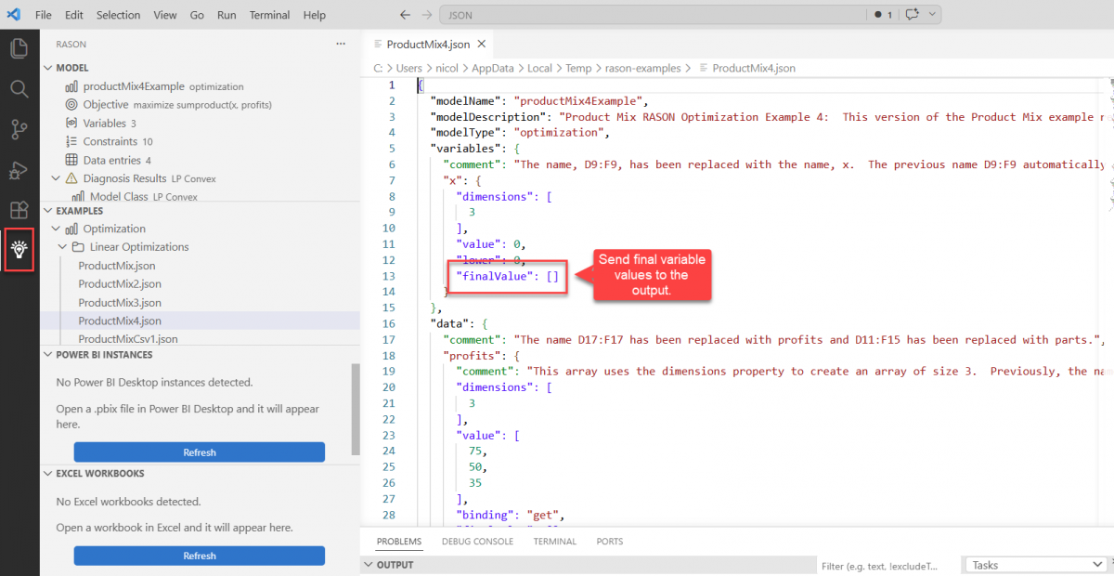Click the Model Class chart icon
The height and width of the screenshot is (576, 1114).
point(79,197)
